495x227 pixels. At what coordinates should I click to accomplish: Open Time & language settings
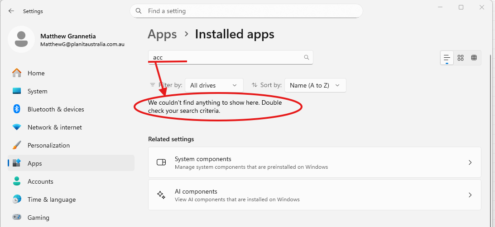pos(51,199)
